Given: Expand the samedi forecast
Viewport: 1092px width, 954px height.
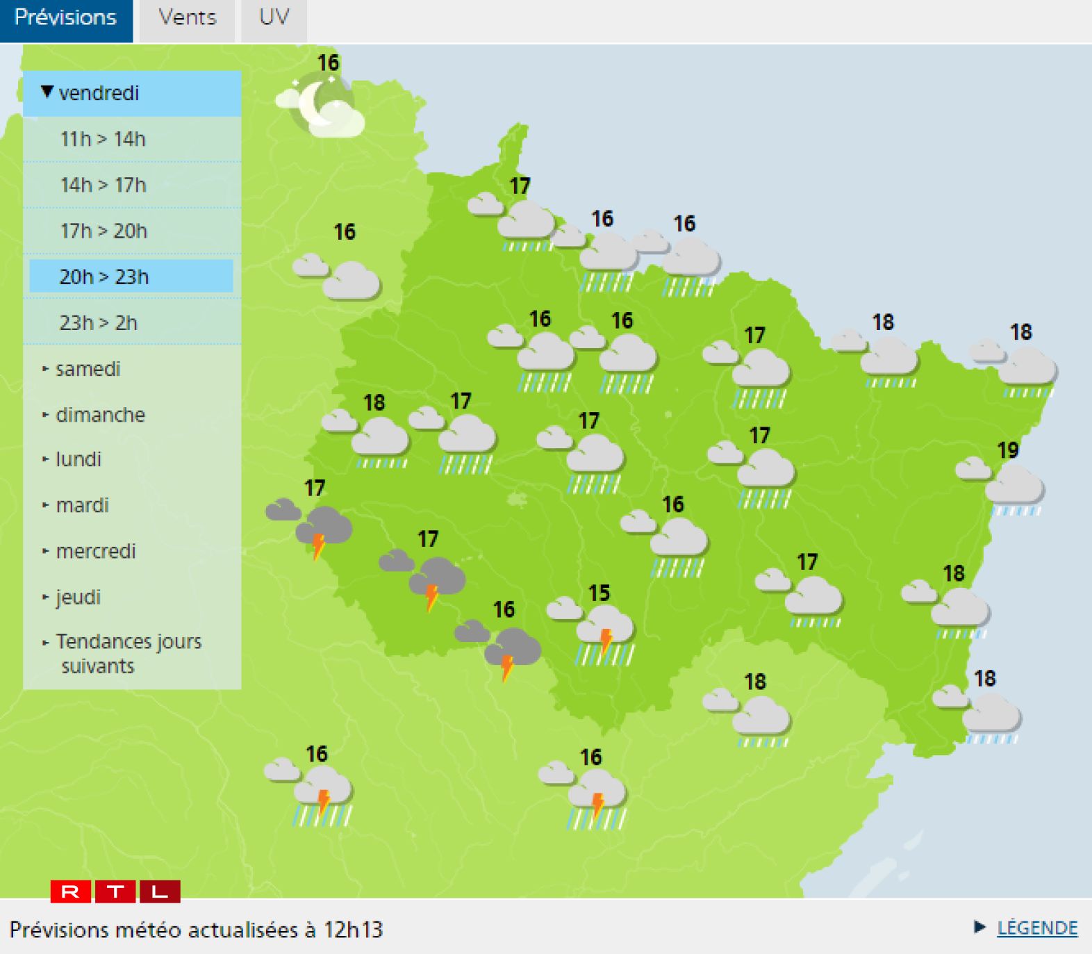Looking at the screenshot, I should coord(88,369).
